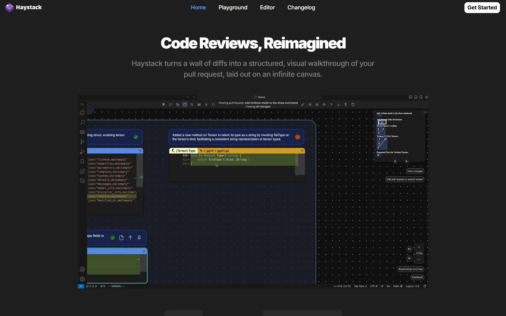Close the bottom-left green code panel
The width and height of the screenshot is (506, 316).
(144, 251)
